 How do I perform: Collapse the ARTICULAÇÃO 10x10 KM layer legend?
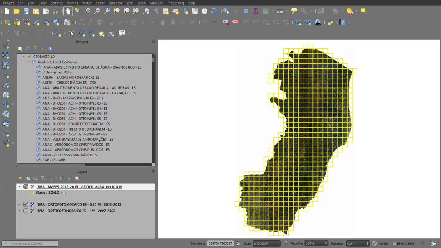coord(20,187)
